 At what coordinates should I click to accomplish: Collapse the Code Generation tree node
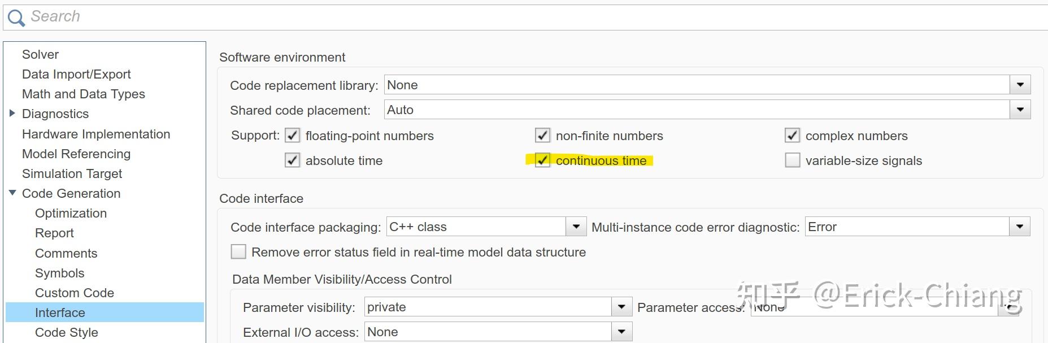click(x=12, y=193)
